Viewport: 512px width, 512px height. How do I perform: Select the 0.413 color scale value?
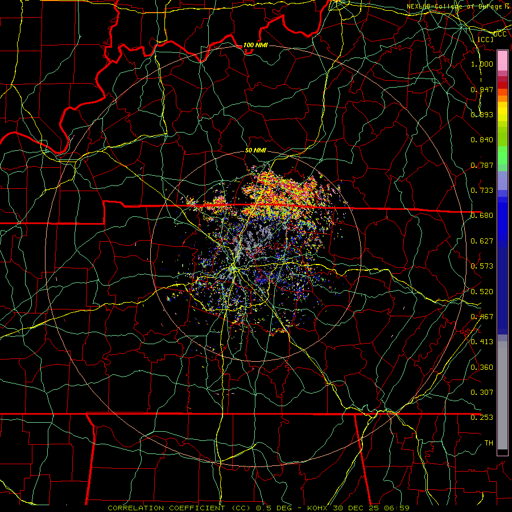(x=482, y=341)
